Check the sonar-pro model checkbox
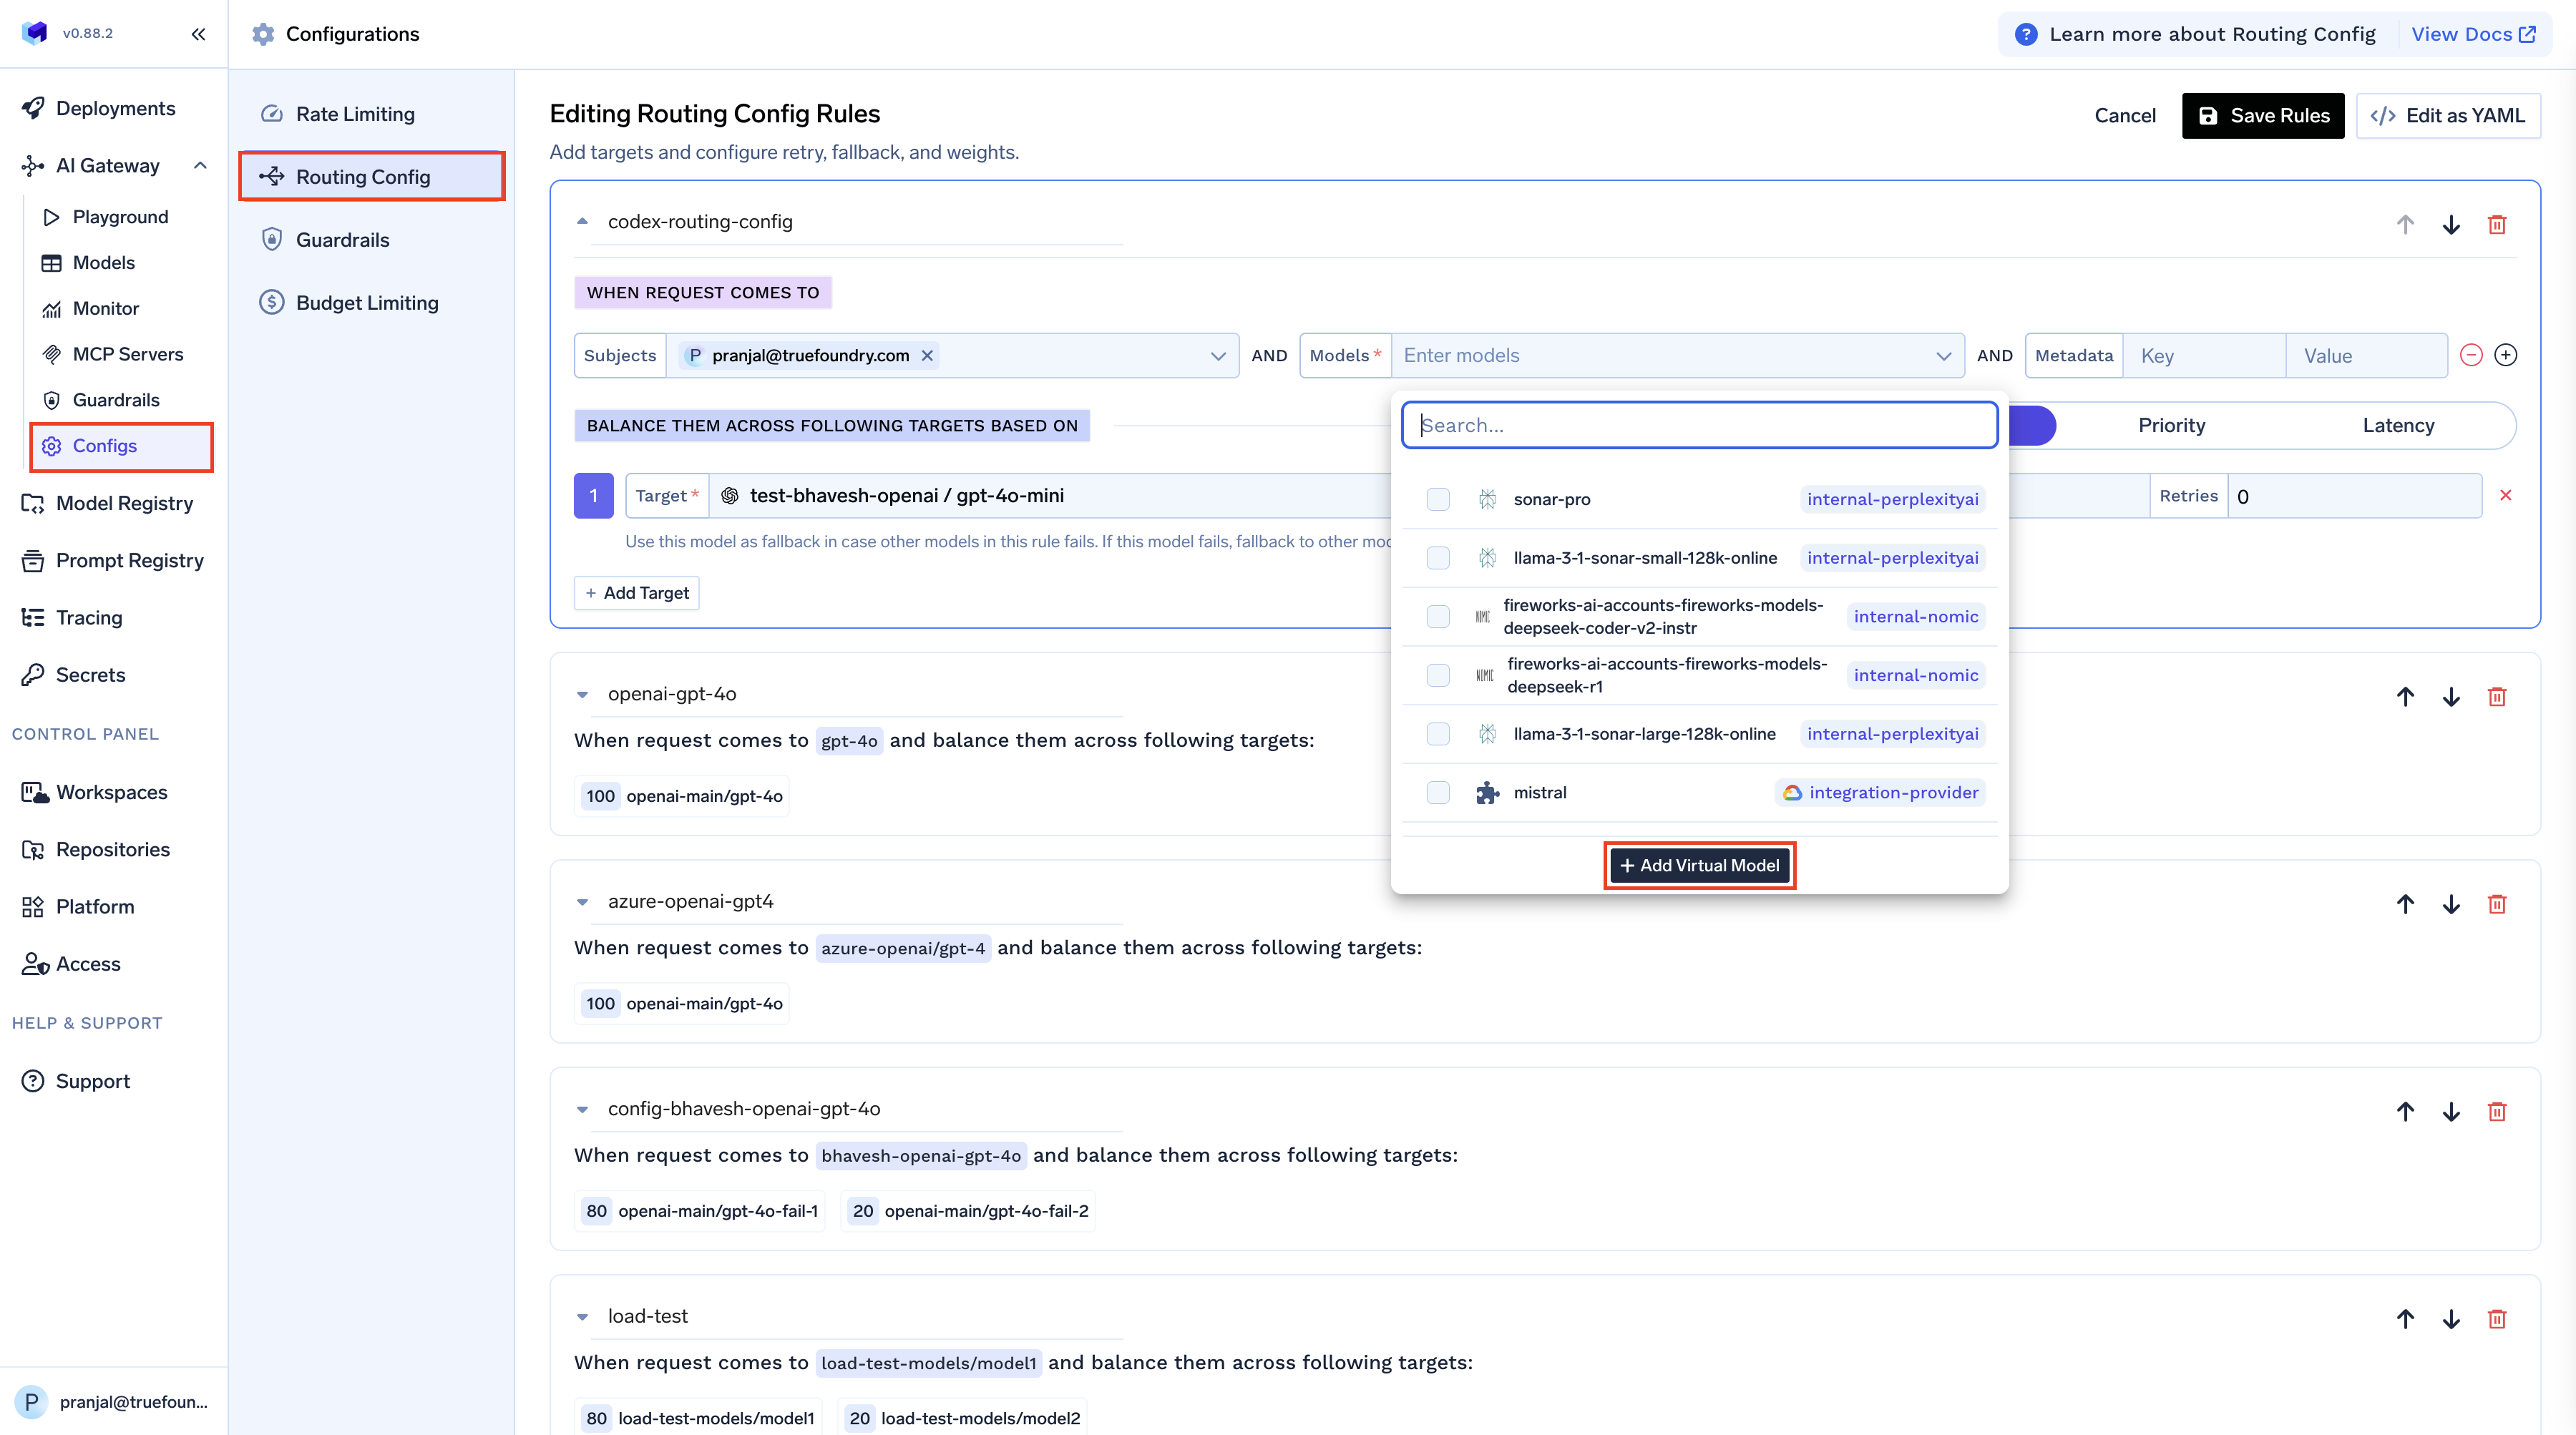Viewport: 2576px width, 1435px height. coord(1438,499)
